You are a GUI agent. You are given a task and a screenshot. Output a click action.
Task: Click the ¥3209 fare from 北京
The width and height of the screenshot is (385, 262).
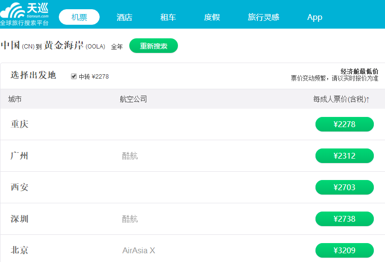coord(344,250)
